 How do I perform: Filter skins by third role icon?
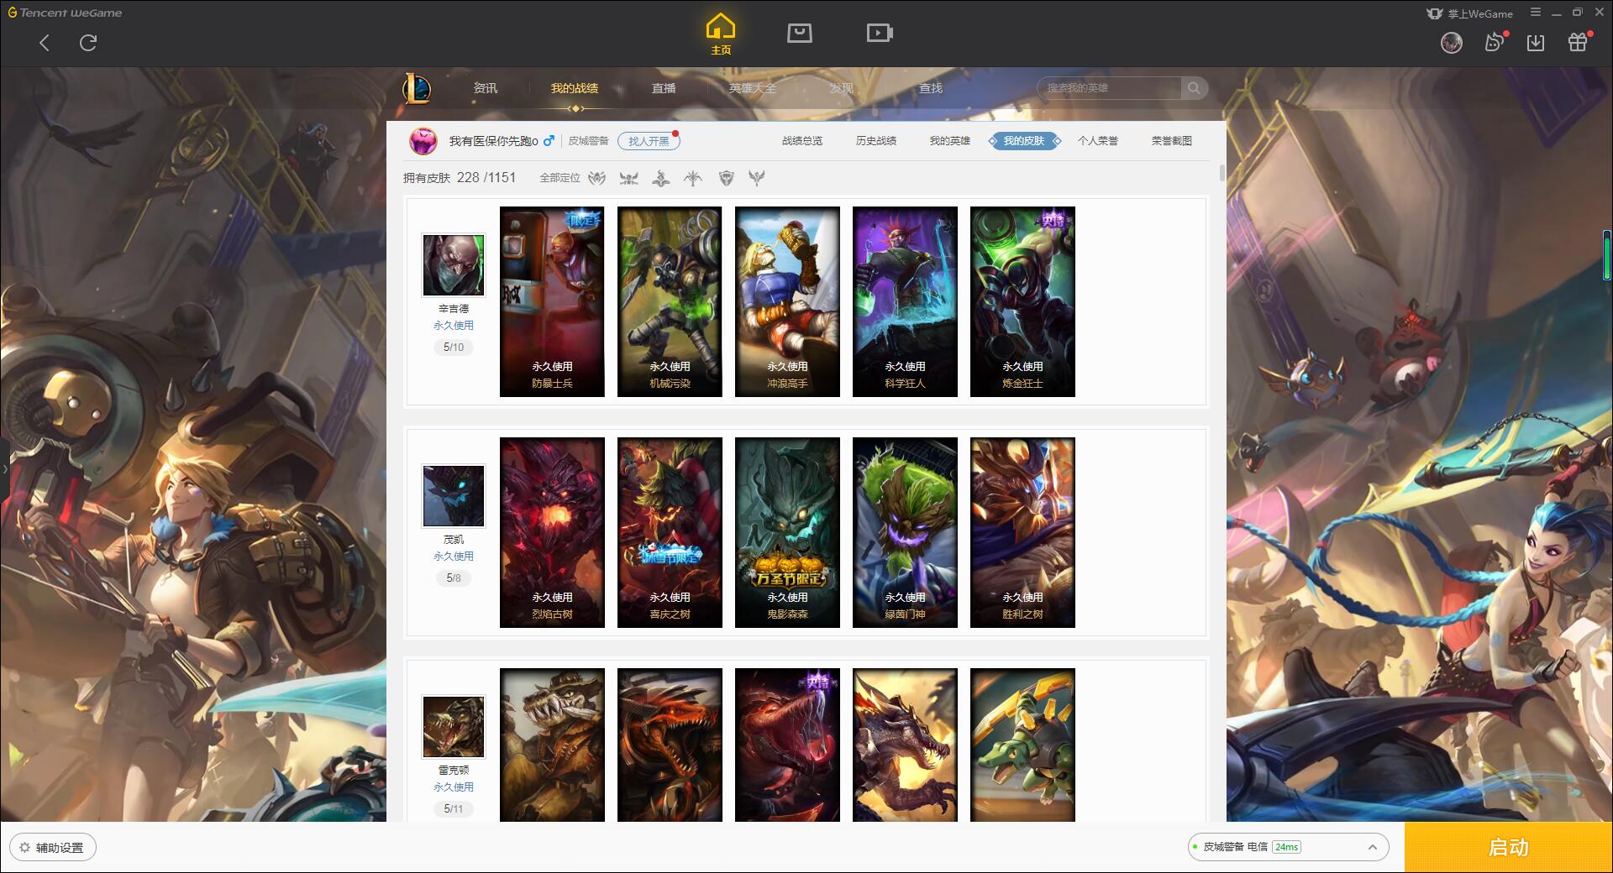661,178
